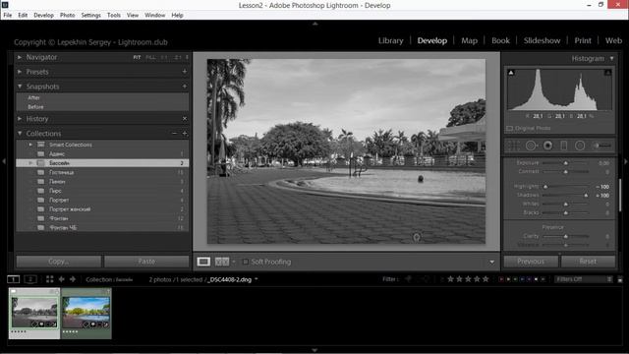Screen dimensions: 629x354
Task: Show main window display 1
Action: pos(13,279)
